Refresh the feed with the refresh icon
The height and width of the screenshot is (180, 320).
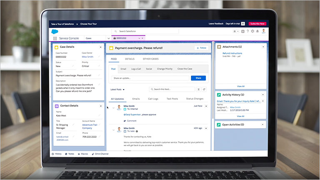pyautogui.click(x=205, y=89)
